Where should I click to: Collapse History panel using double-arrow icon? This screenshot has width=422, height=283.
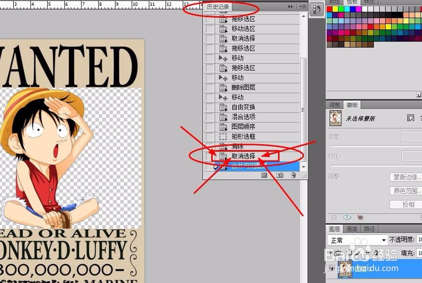[290, 6]
